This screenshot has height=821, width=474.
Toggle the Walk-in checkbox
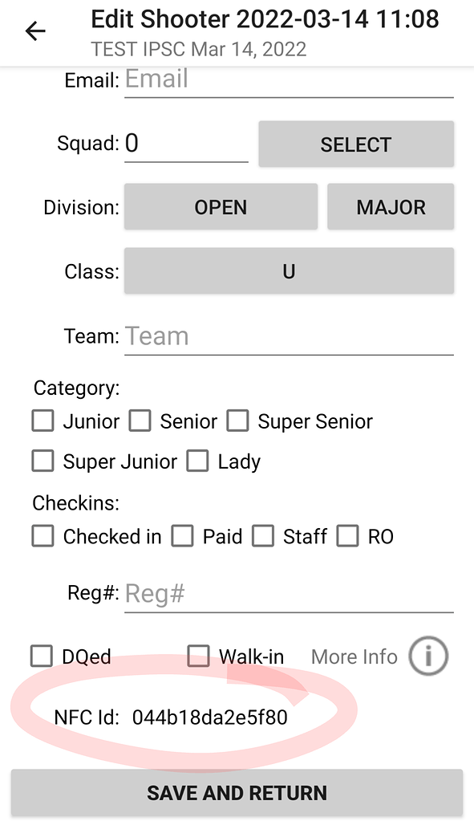click(197, 656)
